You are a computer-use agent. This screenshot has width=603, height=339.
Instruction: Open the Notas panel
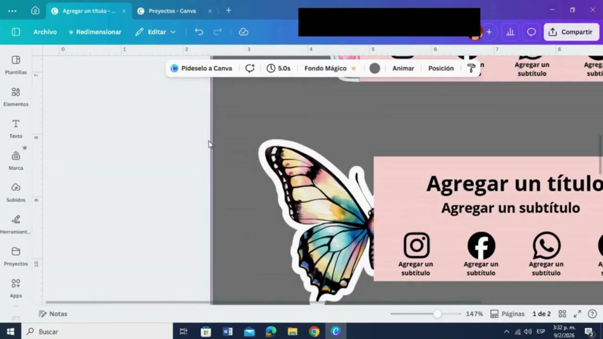53,314
